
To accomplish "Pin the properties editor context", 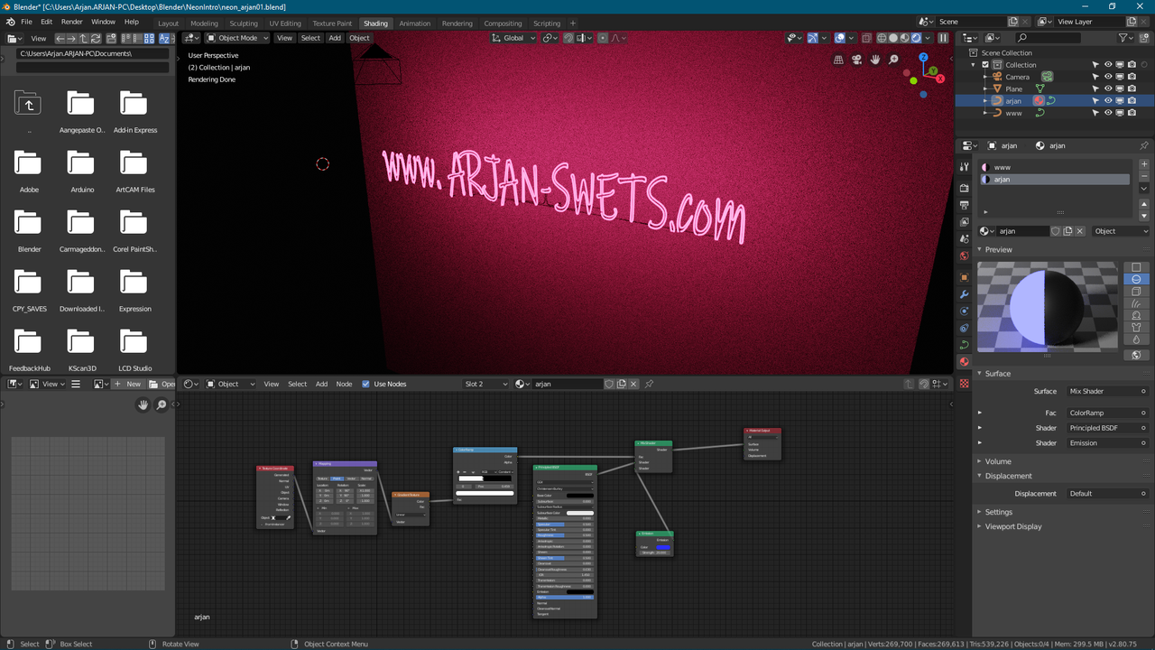I will tap(1144, 145).
